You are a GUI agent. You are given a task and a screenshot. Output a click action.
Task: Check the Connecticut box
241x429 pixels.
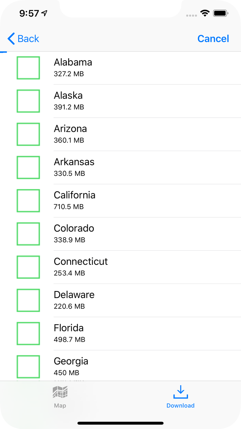click(28, 267)
